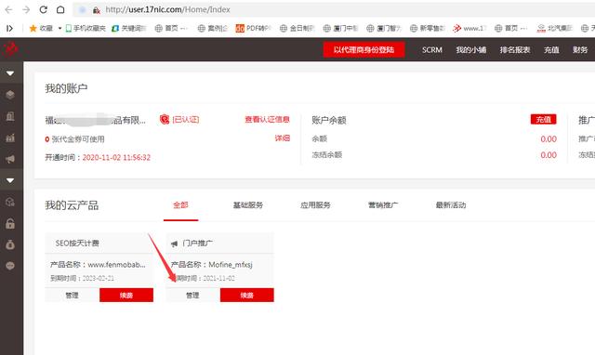
Task: Click the chat bubble sidebar icon
Action: click(x=10, y=266)
